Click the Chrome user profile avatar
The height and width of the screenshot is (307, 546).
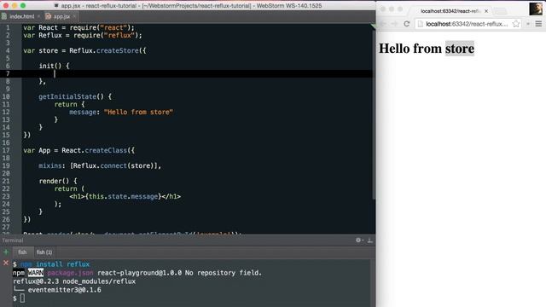536,9
